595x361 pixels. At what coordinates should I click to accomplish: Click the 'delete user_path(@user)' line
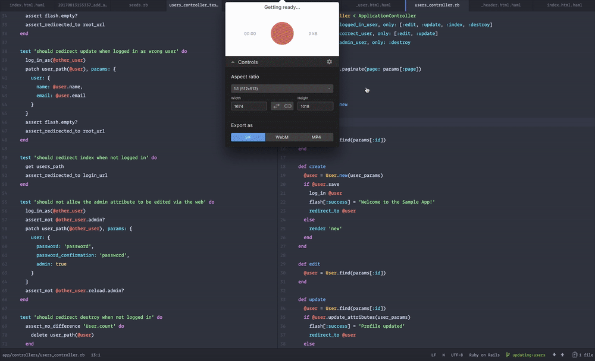click(62, 335)
